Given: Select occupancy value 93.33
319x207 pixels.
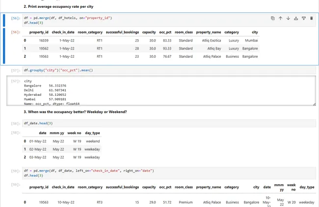Looking at the screenshot, I should (x=167, y=48).
